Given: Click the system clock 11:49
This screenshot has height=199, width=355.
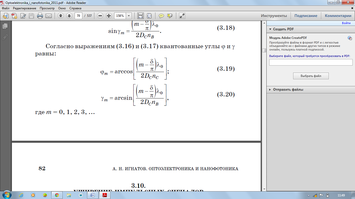Looking at the screenshot, I should (x=341, y=195).
